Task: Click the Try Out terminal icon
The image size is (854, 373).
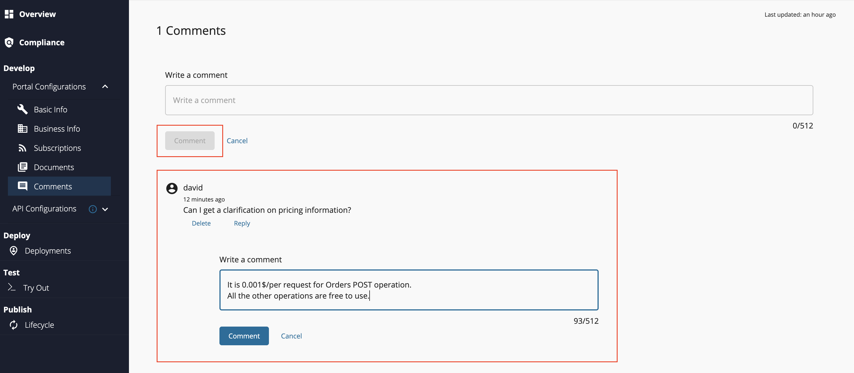Action: pos(12,287)
